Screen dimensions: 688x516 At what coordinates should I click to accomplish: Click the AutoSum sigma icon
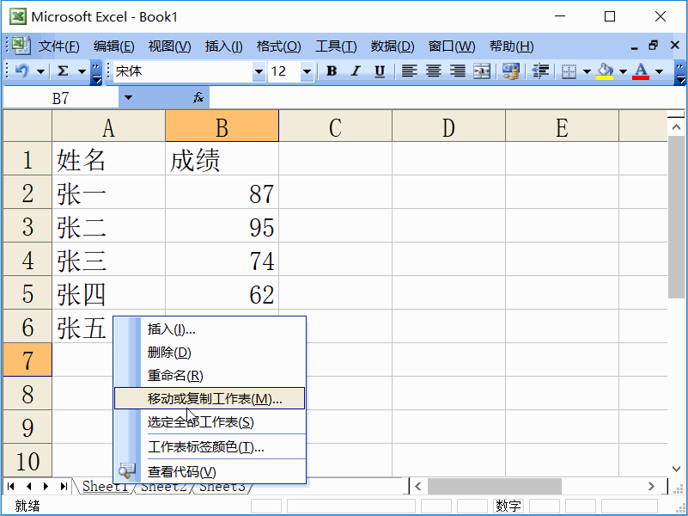[x=64, y=71]
